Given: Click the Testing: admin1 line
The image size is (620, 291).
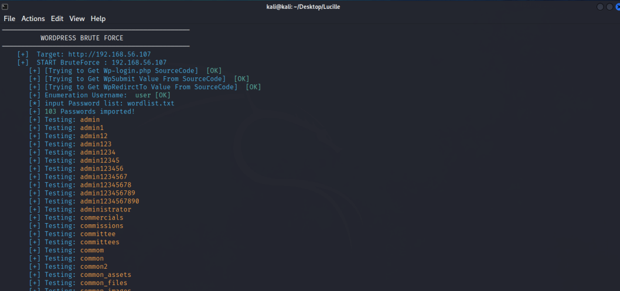Looking at the screenshot, I should (x=66, y=128).
